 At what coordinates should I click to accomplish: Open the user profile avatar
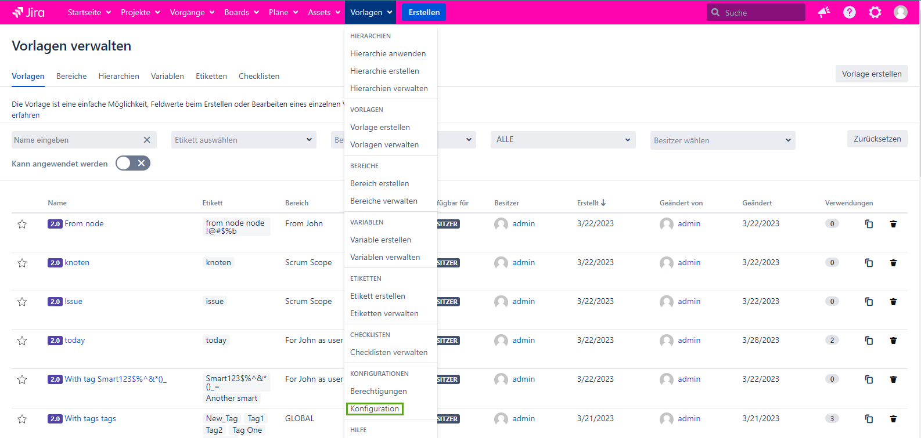(x=900, y=12)
